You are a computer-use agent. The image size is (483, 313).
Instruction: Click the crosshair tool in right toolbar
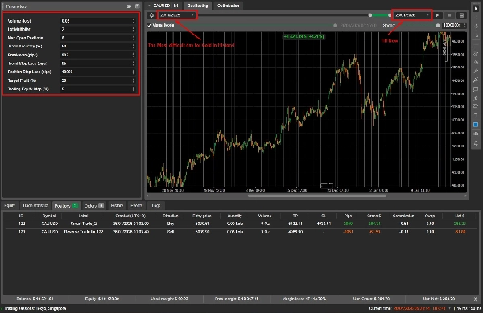(476, 27)
